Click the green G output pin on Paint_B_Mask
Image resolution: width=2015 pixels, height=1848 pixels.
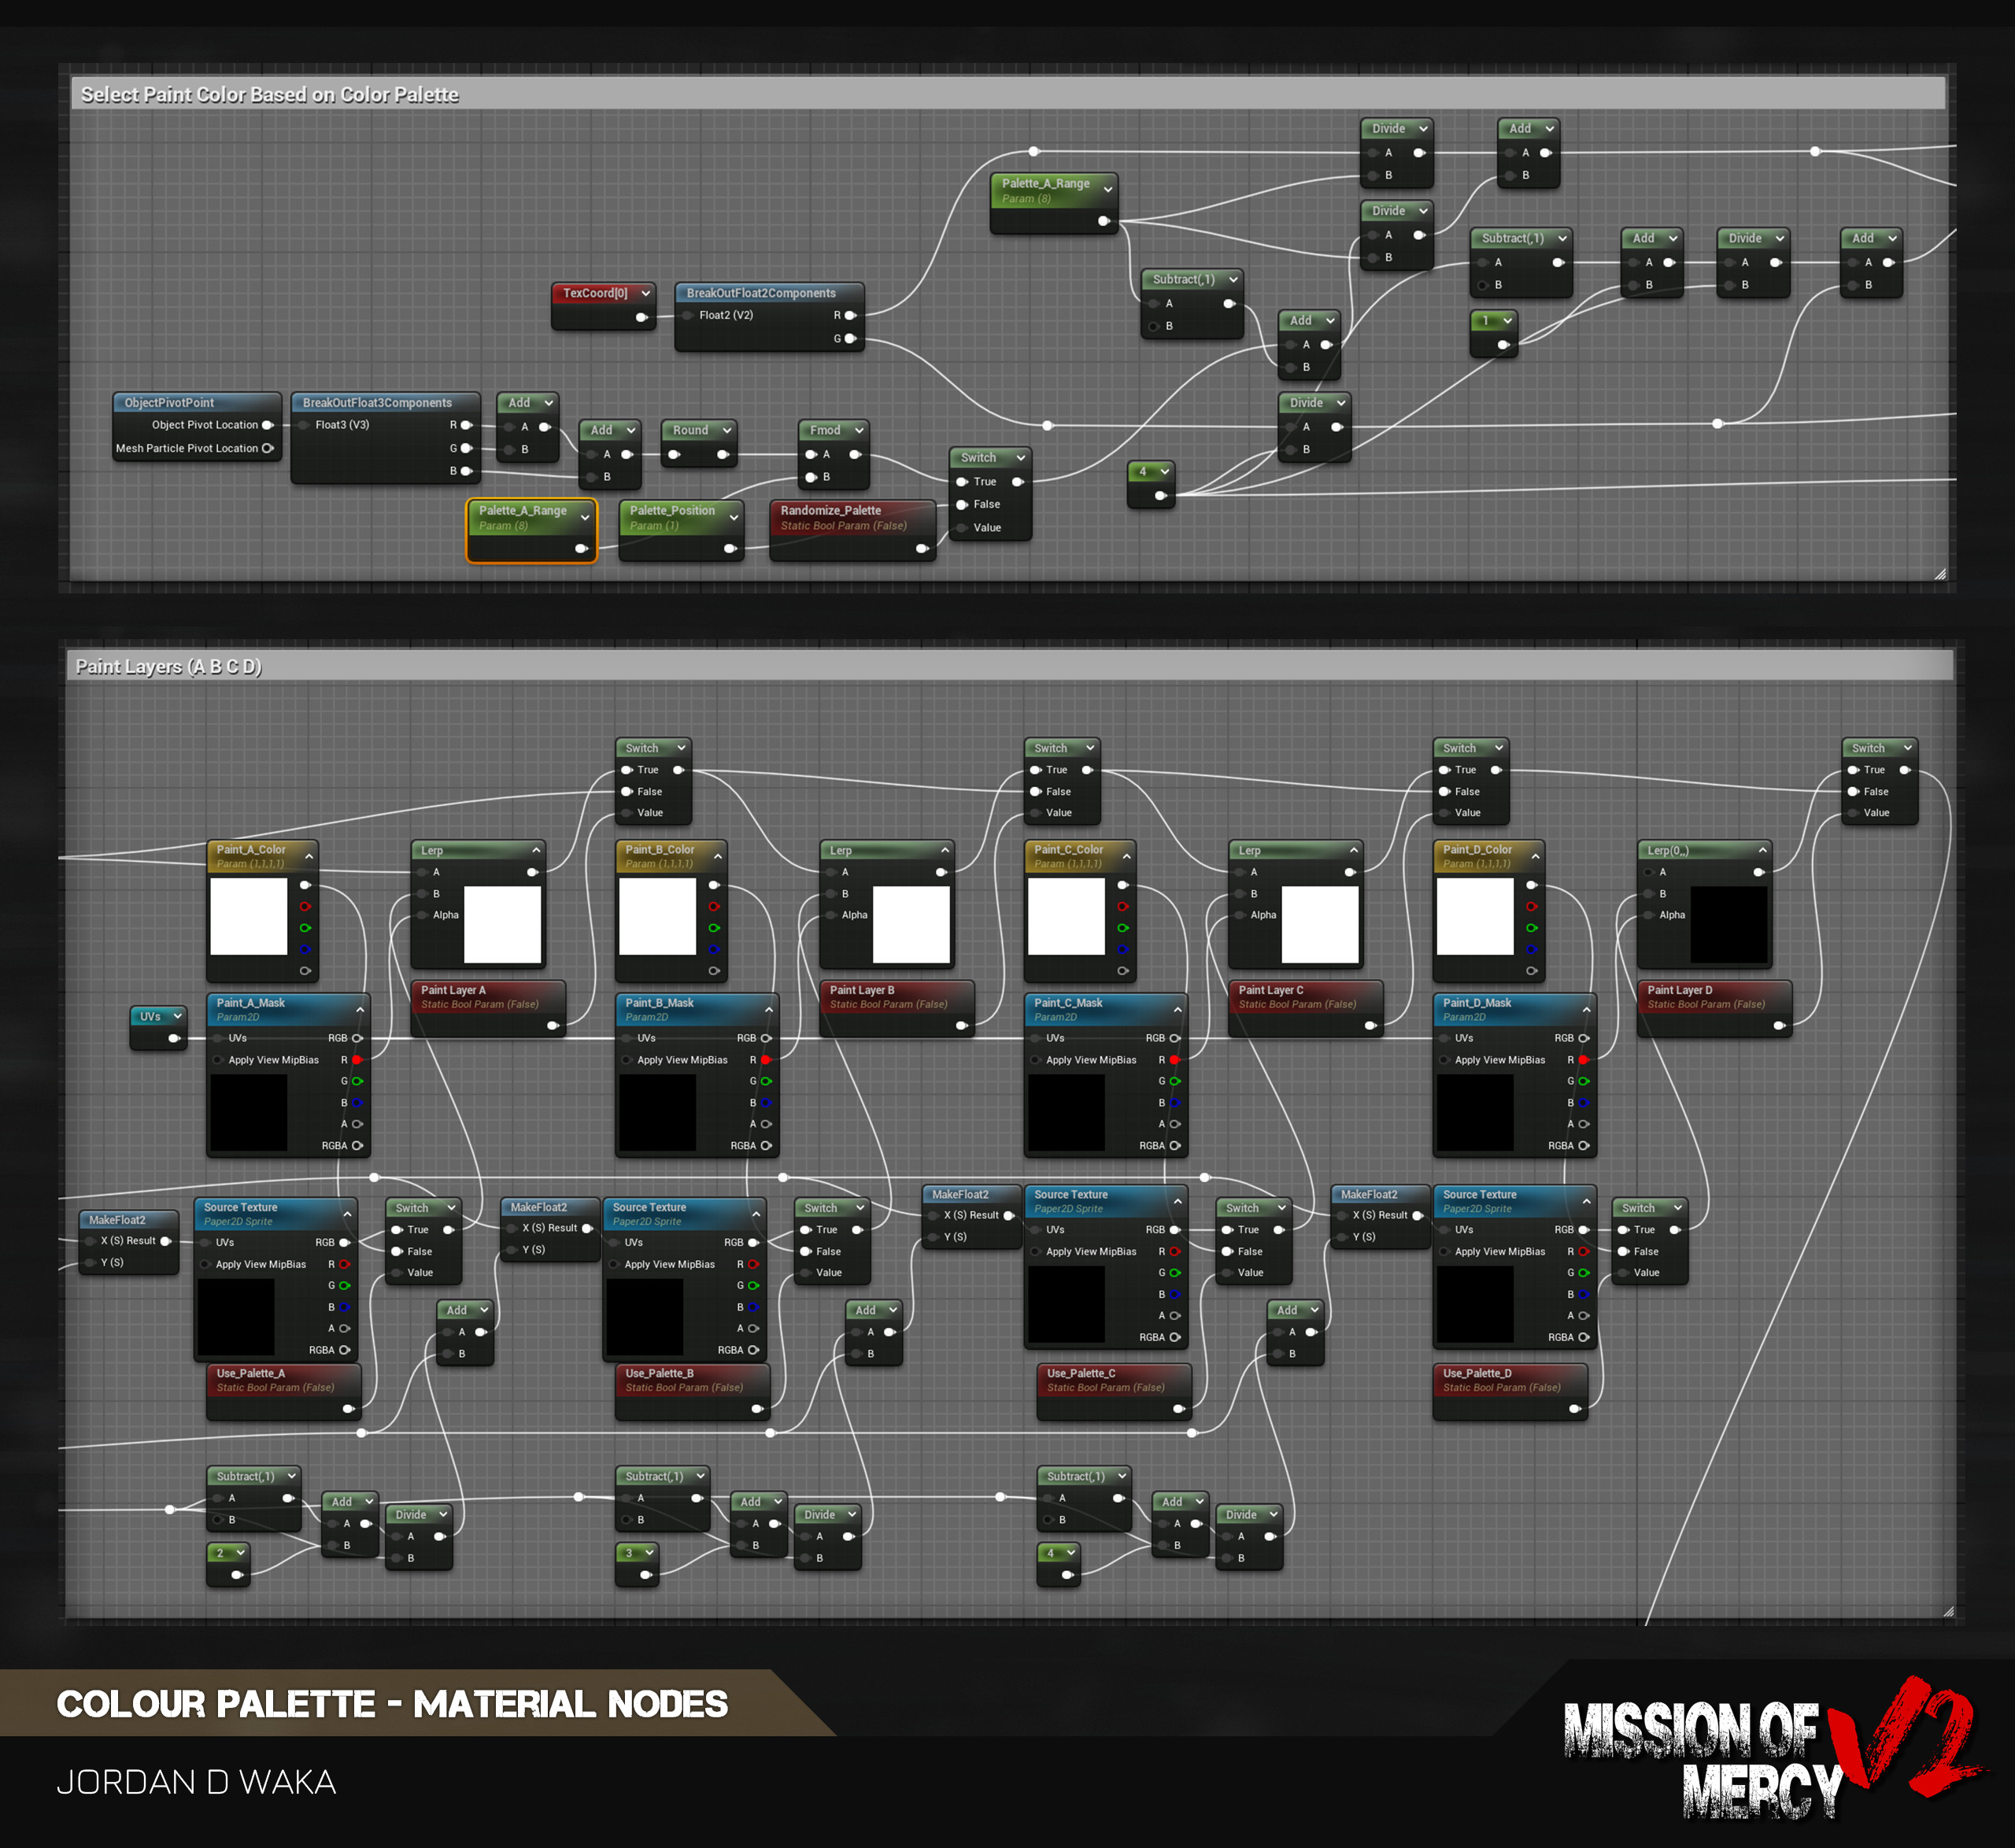point(766,1081)
